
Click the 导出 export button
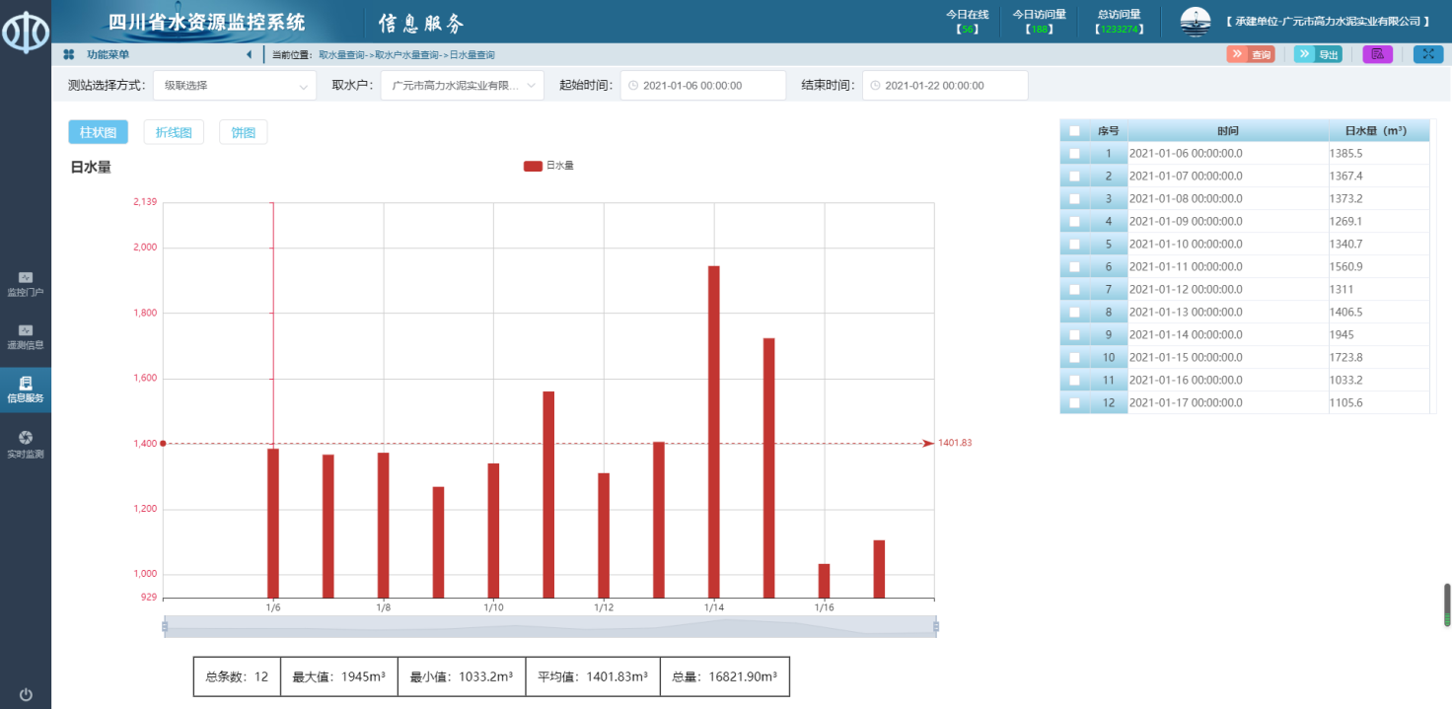tap(1318, 54)
